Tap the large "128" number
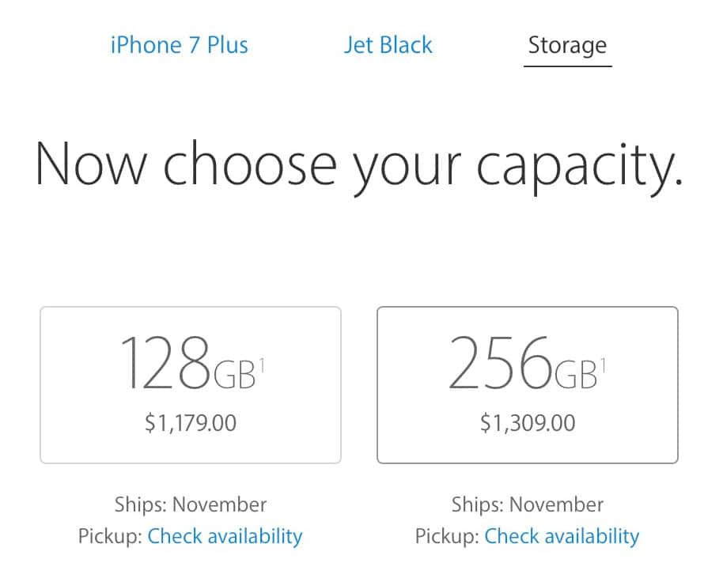Screen dimensions: 723x578 165,364
